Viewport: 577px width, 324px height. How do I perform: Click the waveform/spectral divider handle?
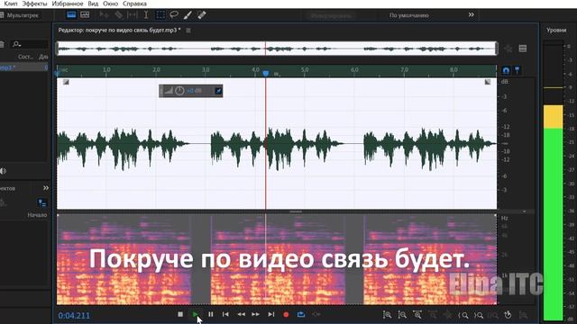tap(296, 211)
